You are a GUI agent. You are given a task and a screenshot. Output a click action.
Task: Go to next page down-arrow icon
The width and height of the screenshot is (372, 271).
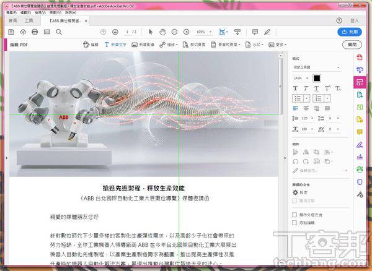coord(115,32)
